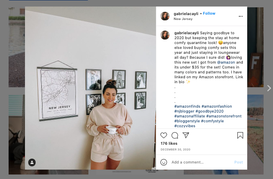The height and width of the screenshot is (179, 273).
Task: Open the @amazon mention
Action: 226,62
